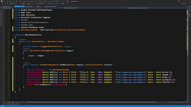Viewport: 191px width, 107px height.
Task: Open the Build menu
Action: coord(20,1)
